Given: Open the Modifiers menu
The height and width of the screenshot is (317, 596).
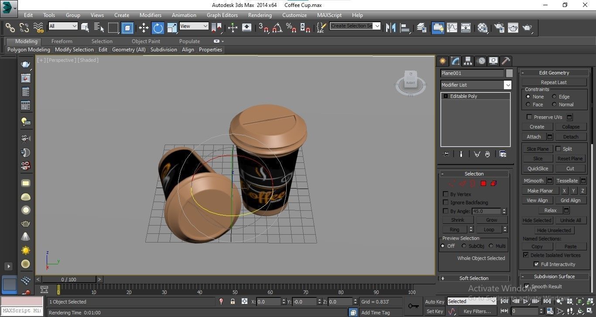Looking at the screenshot, I should coord(151,15).
